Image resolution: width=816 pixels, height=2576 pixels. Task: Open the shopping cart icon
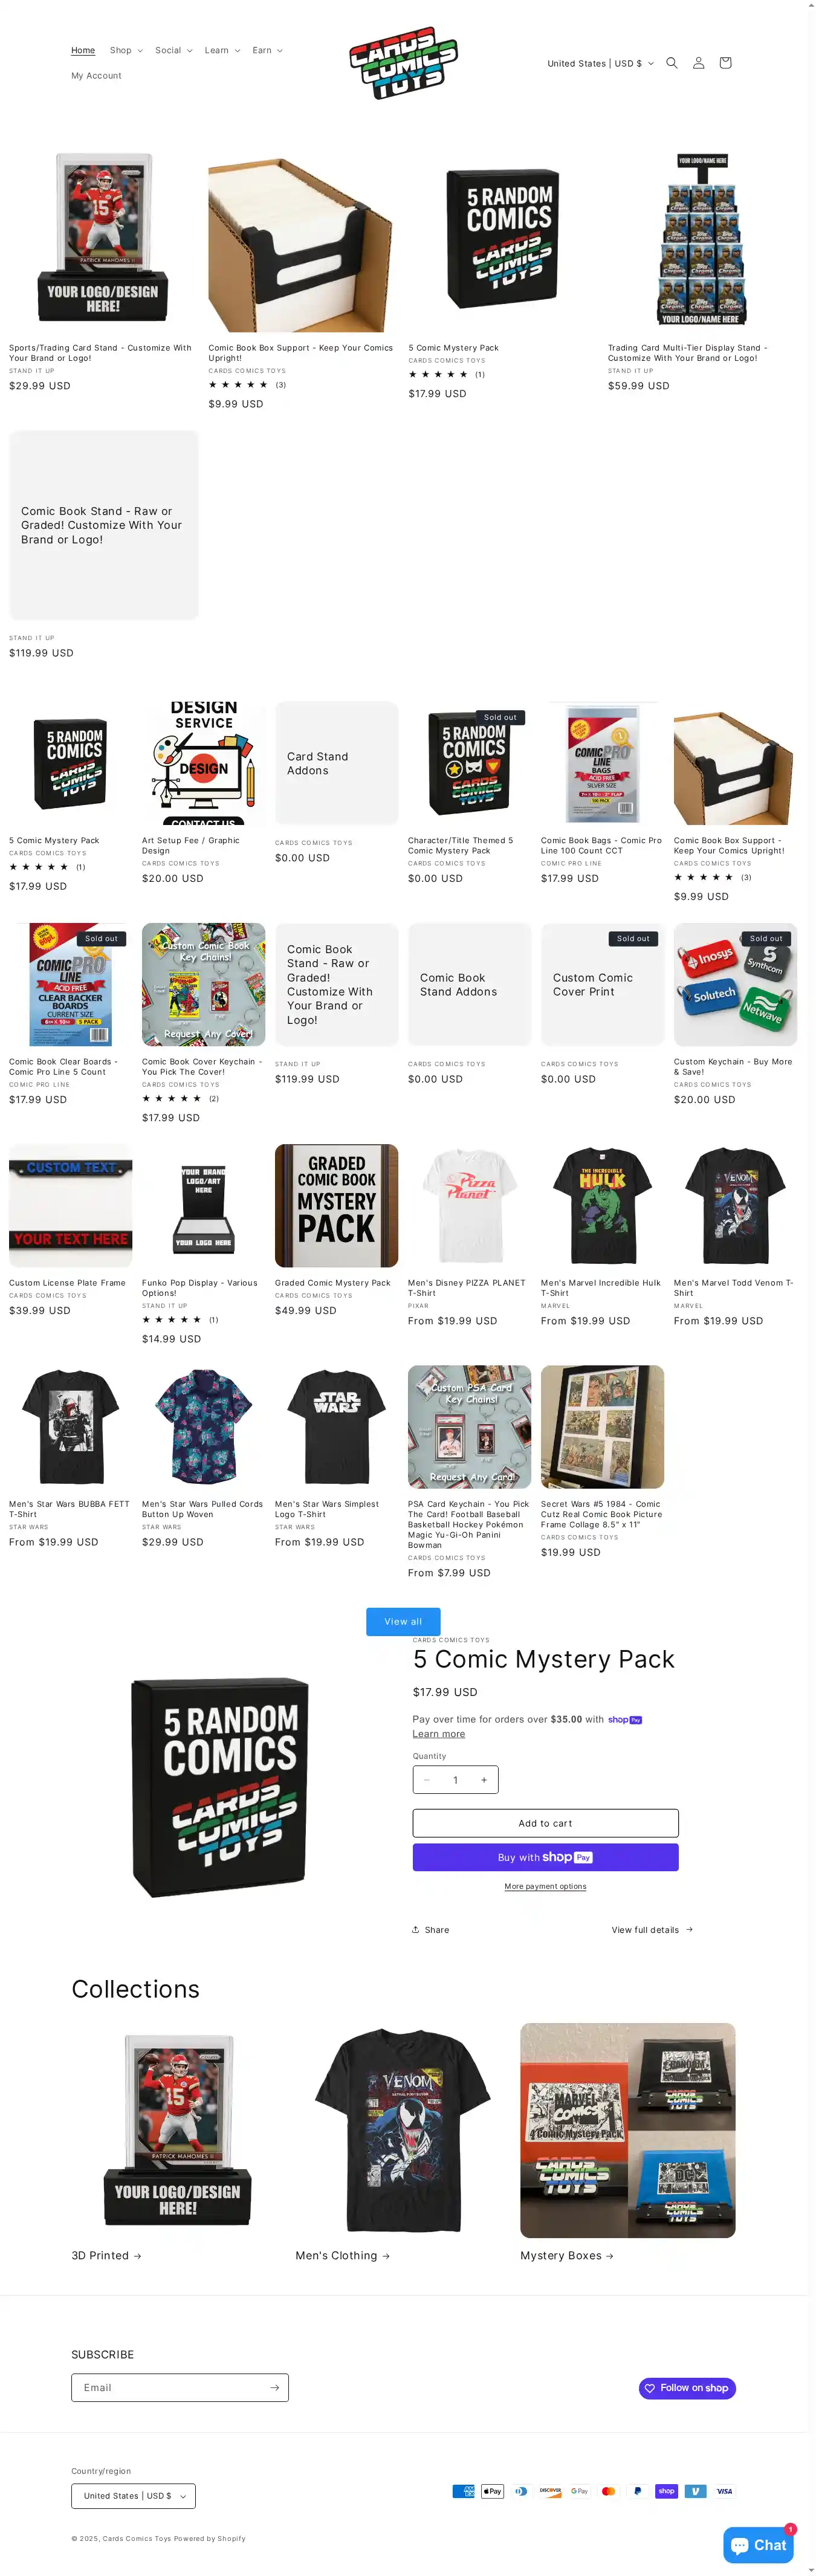click(x=725, y=63)
